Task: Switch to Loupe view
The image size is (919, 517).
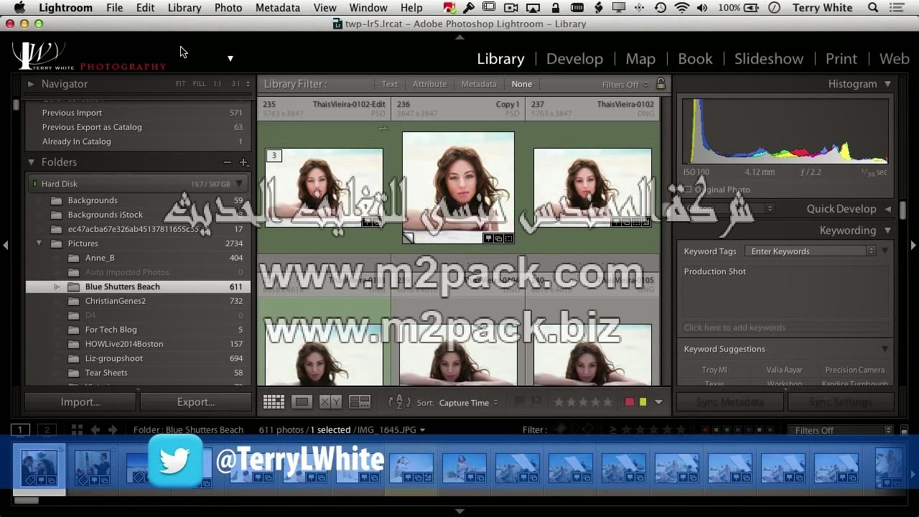Action: tap(302, 402)
